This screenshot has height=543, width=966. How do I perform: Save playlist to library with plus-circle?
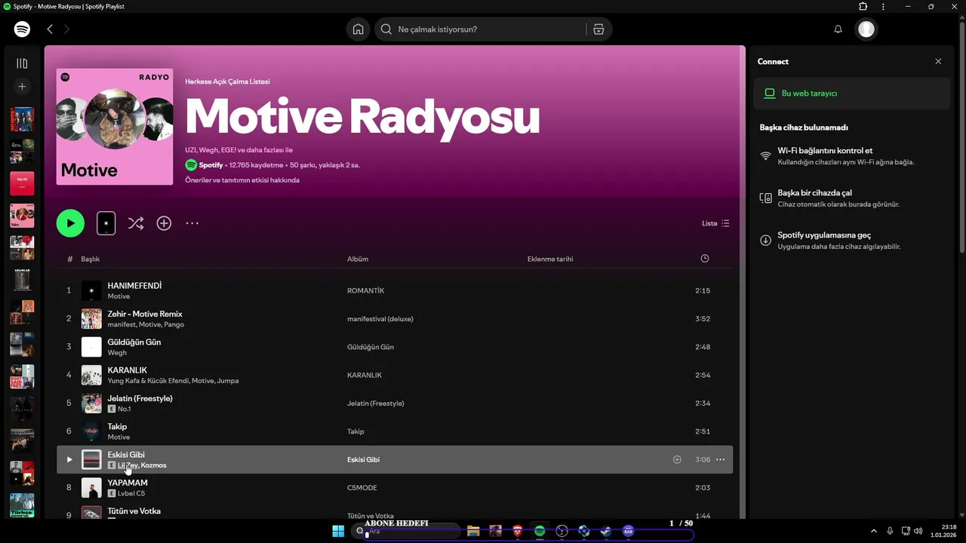point(164,223)
